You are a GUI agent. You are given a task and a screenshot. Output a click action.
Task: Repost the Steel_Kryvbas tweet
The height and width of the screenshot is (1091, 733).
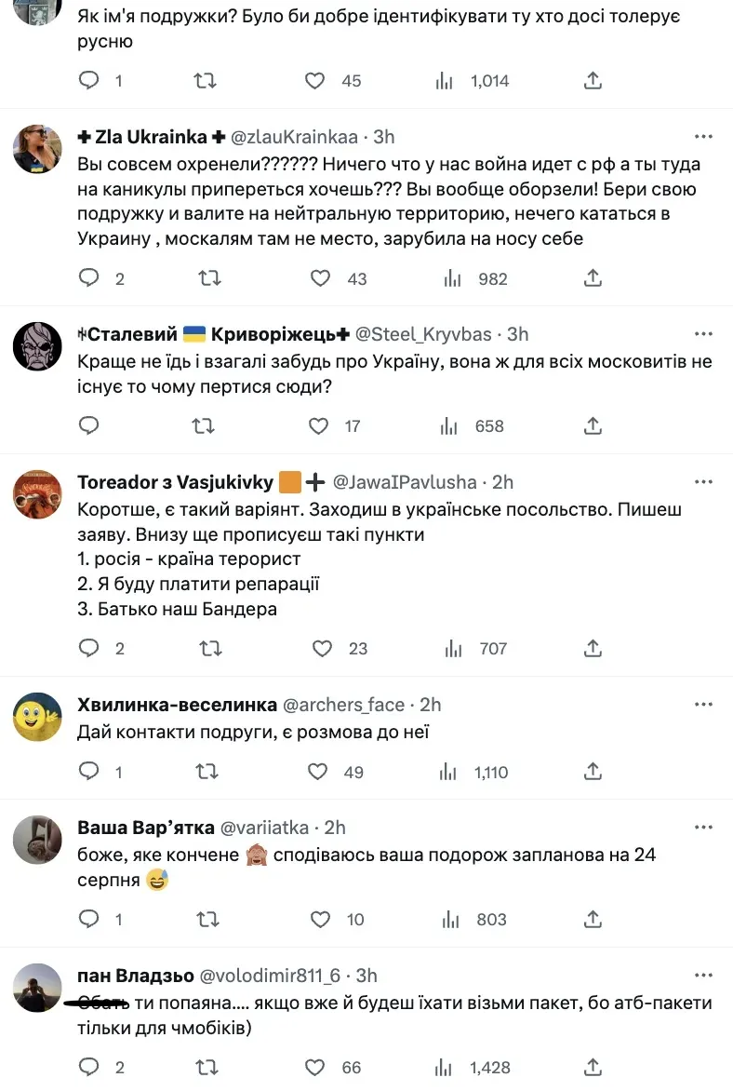pyautogui.click(x=203, y=425)
